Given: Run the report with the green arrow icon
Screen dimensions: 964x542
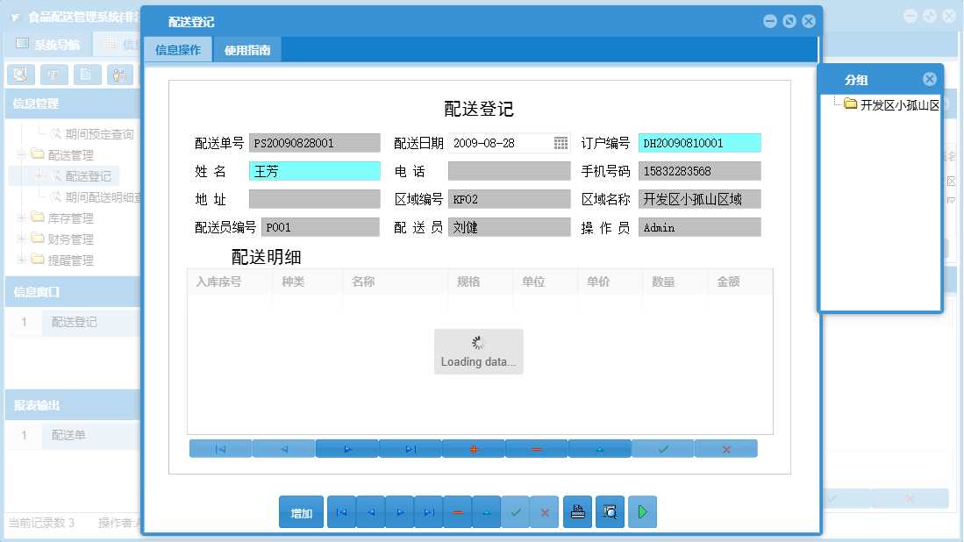Looking at the screenshot, I should (641, 511).
